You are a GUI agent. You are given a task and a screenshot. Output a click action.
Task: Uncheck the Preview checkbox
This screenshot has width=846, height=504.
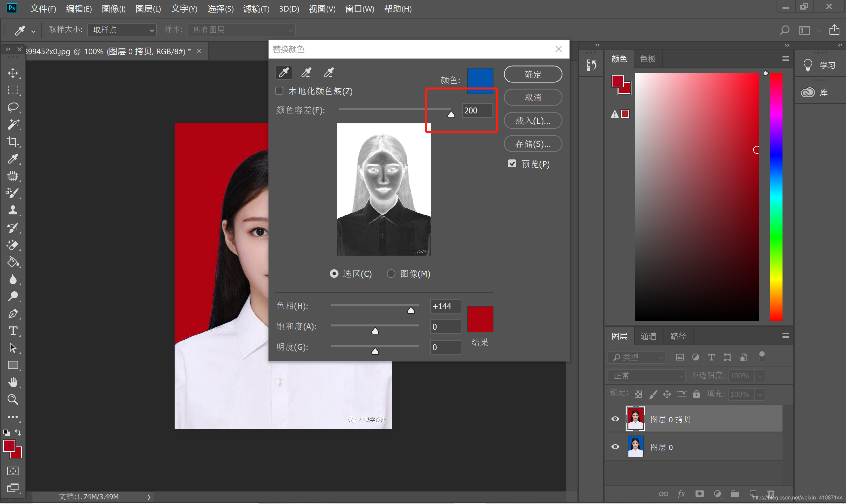(512, 164)
